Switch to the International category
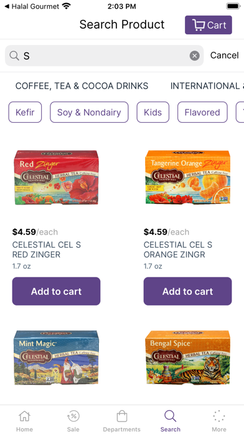This screenshot has width=244, height=434. coord(207,86)
